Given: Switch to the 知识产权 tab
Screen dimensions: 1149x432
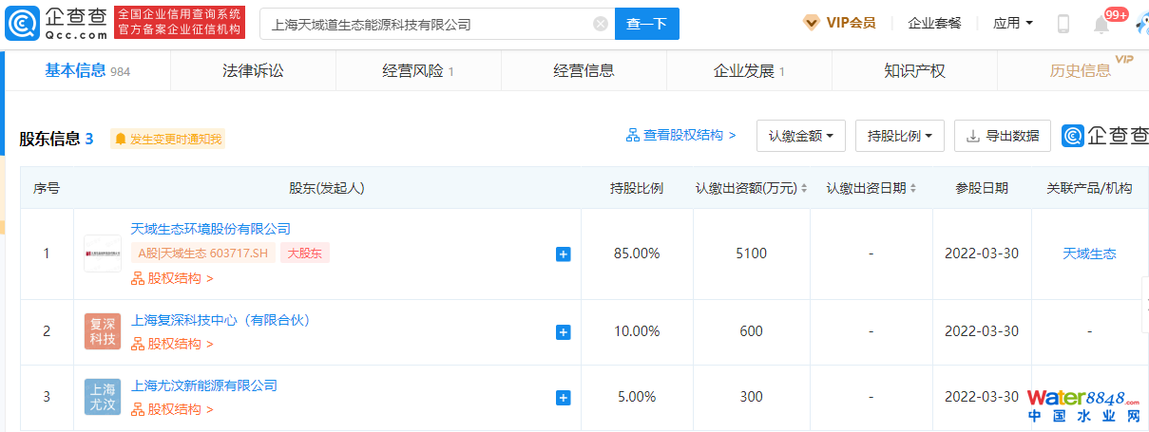Looking at the screenshot, I should click(x=914, y=71).
